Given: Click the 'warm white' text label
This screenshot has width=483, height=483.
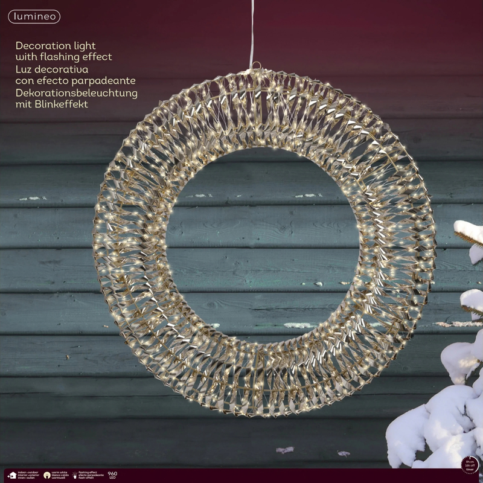Looking at the screenshot, I should (59, 473).
